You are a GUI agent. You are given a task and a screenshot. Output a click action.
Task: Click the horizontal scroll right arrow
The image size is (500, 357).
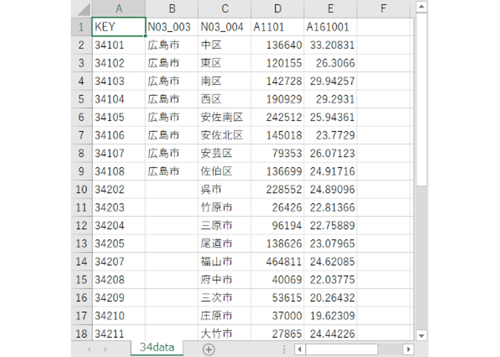pyautogui.click(x=409, y=349)
